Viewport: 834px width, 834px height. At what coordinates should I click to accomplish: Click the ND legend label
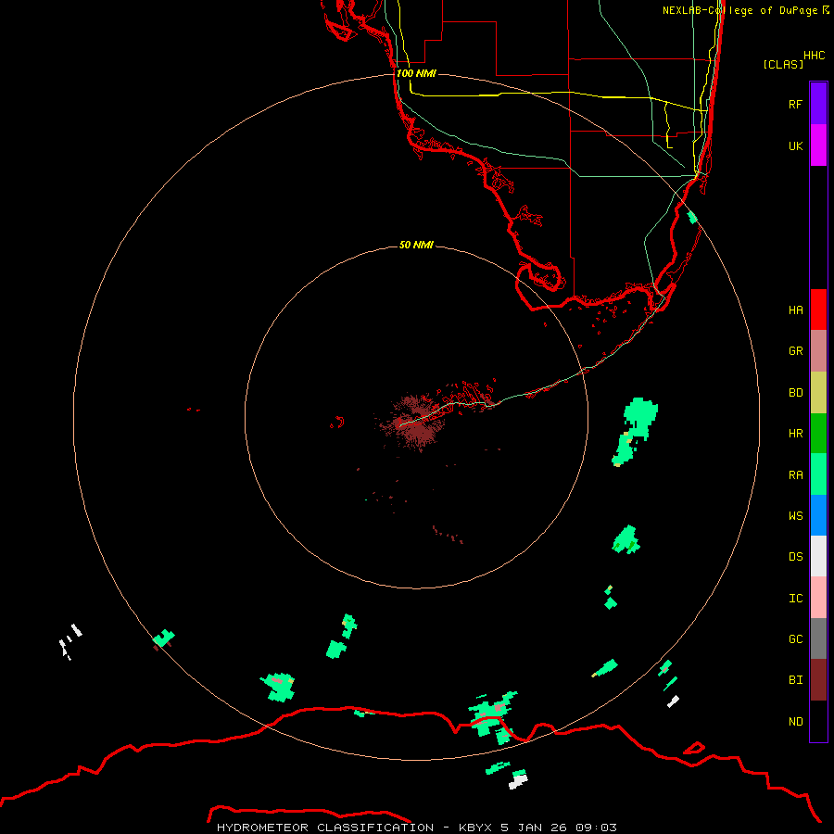coord(795,722)
